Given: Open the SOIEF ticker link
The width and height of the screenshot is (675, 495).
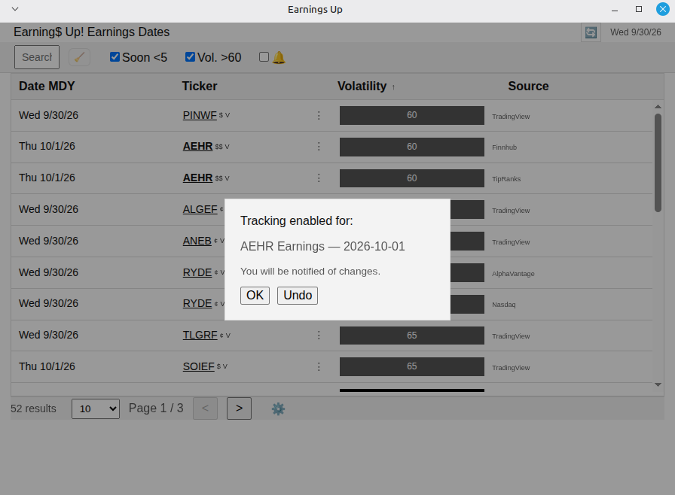Looking at the screenshot, I should tap(198, 366).
